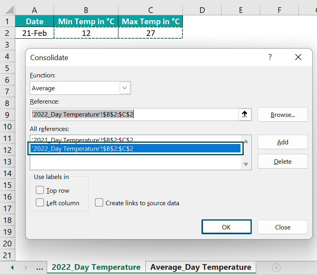Select column D header
Screen dimensions: 317x275
202,10
